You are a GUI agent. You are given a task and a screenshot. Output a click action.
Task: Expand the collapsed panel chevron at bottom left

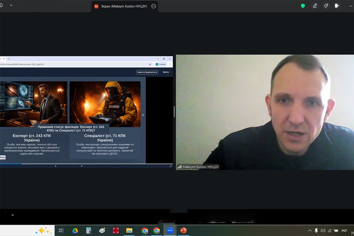12,215
